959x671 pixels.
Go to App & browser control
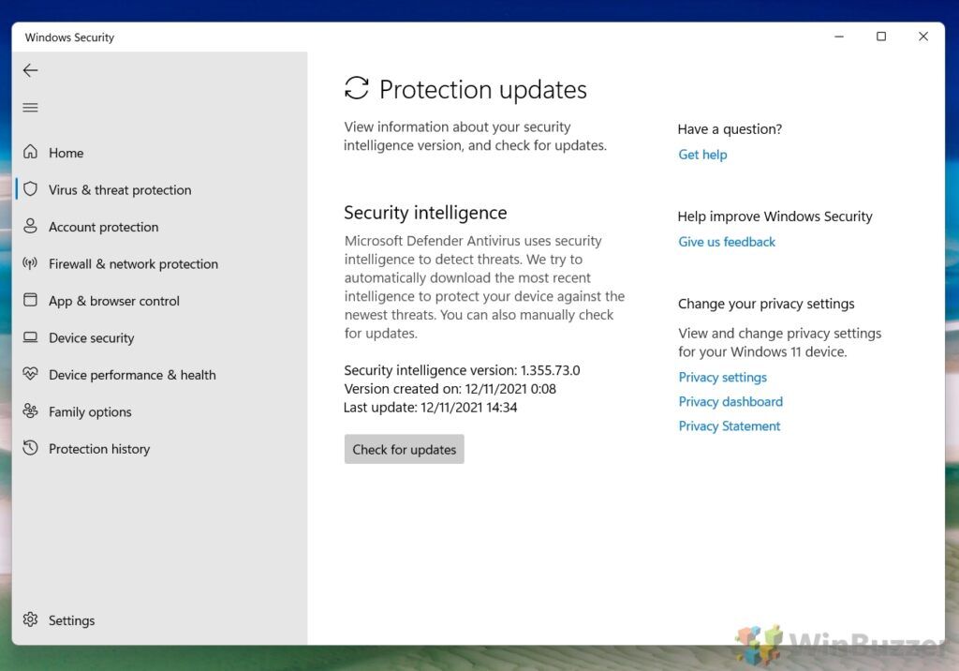[114, 301]
